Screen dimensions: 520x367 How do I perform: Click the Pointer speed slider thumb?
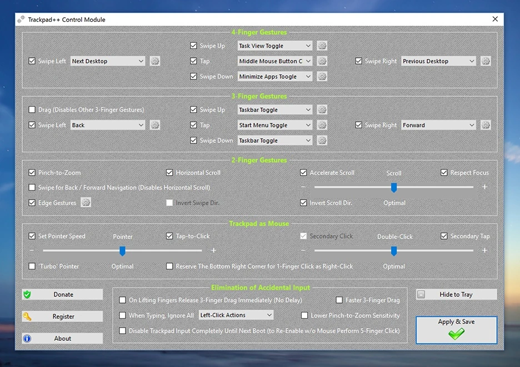pos(122,251)
